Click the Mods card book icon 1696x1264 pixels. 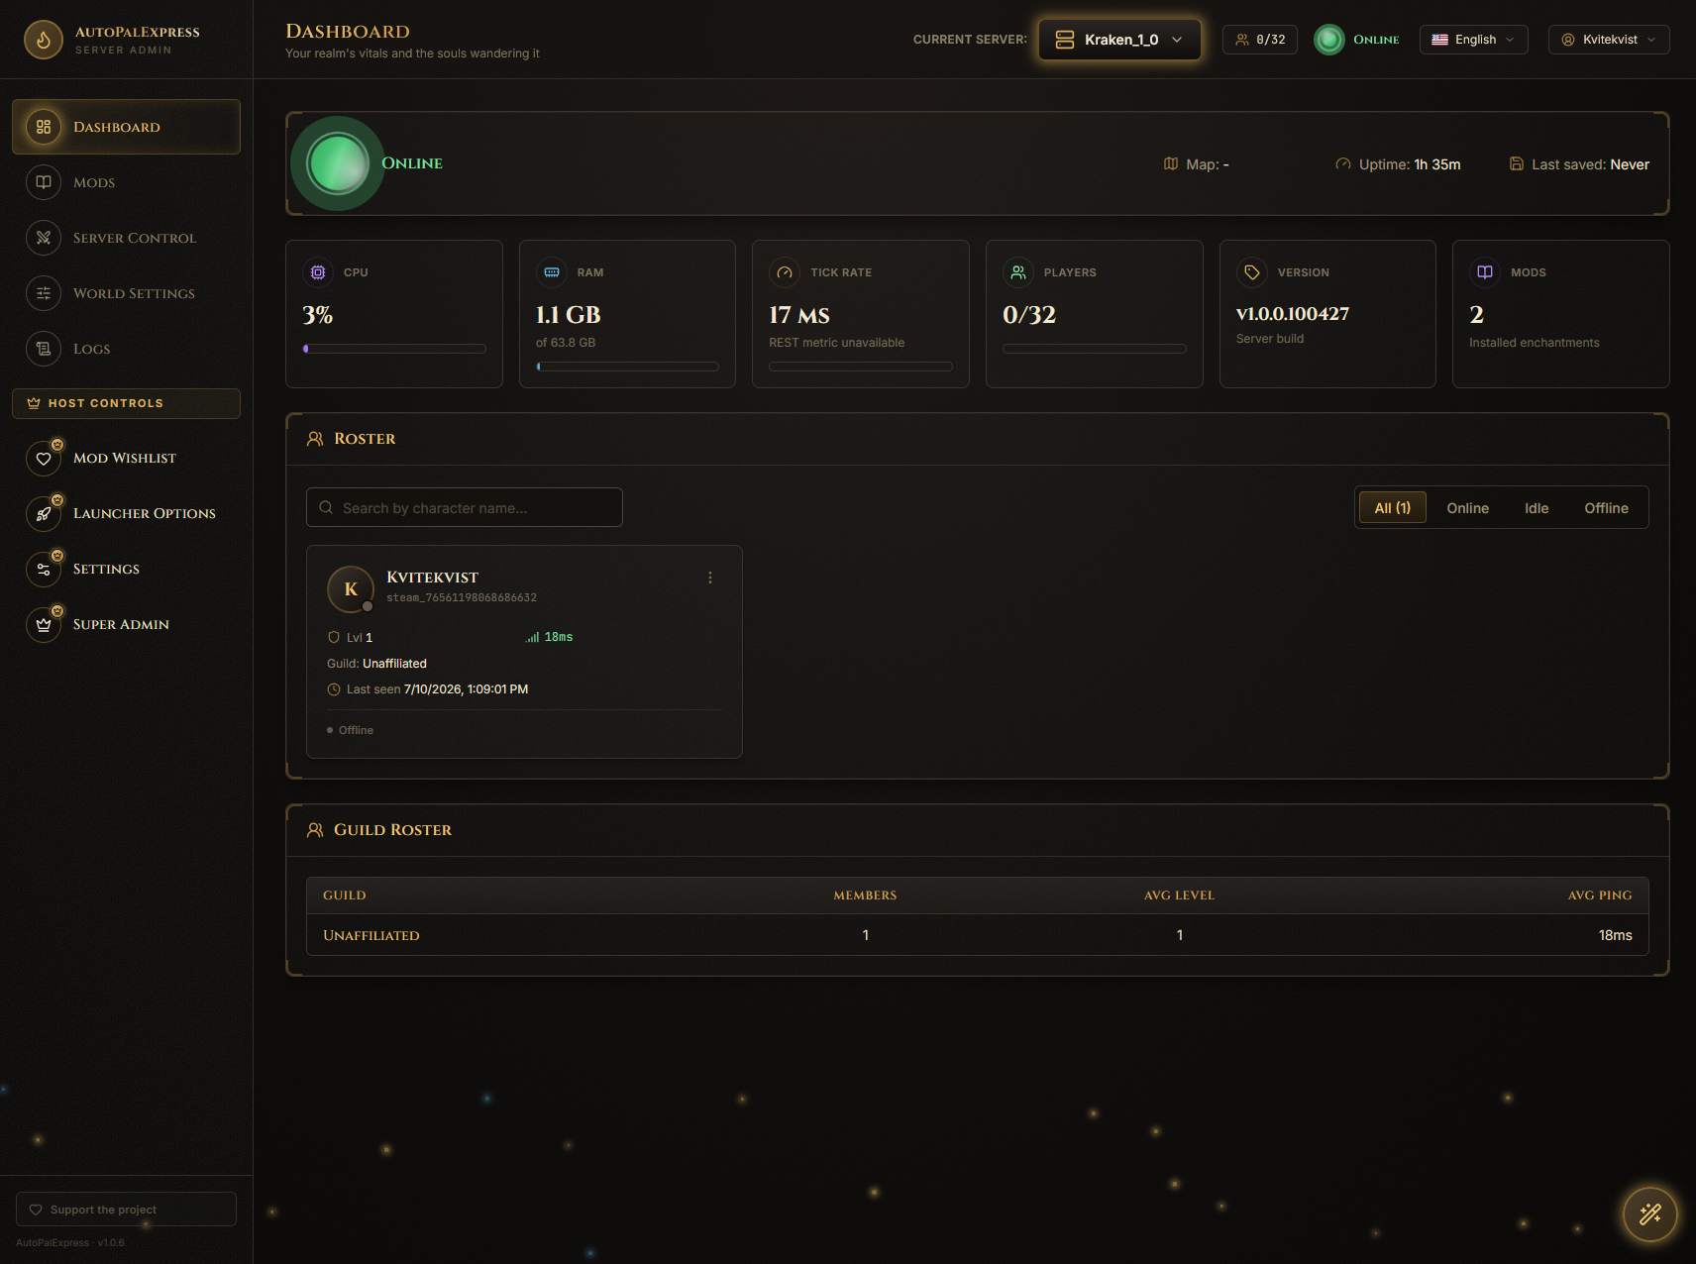1485,272
